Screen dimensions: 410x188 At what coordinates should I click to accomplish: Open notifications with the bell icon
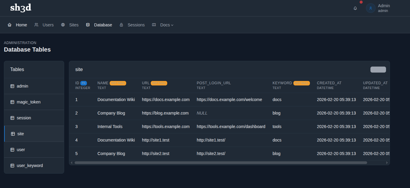(355, 8)
